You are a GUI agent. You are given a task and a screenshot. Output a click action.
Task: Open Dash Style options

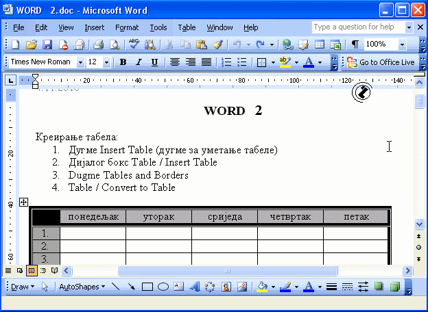347,287
